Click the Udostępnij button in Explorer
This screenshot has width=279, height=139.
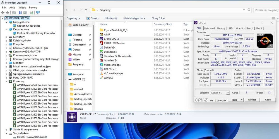coord(111,18)
